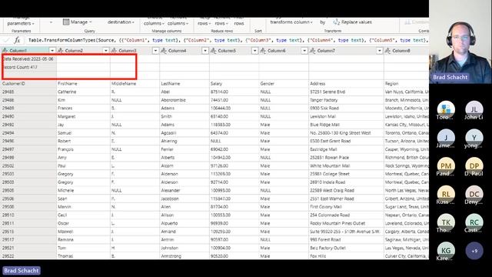492x277 pixels.
Task: Show the +9 more participants
Action: [474, 251]
